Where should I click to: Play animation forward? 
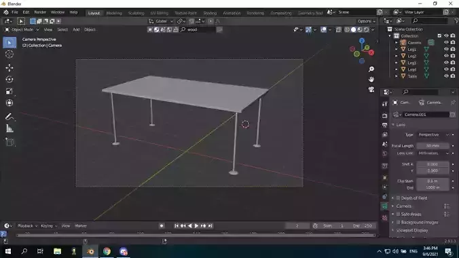click(x=196, y=226)
